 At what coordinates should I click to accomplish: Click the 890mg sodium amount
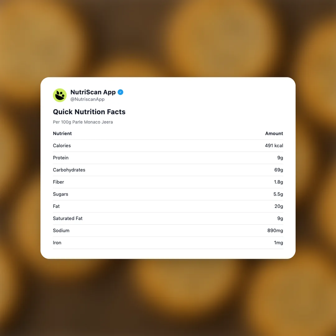pyautogui.click(x=275, y=231)
